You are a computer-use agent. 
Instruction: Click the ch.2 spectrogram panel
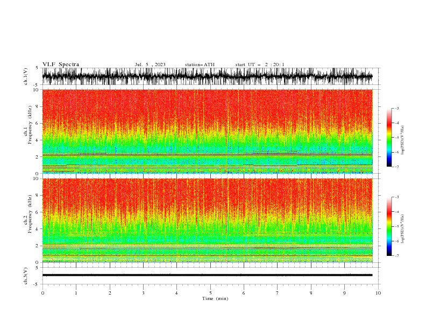[208, 220]
